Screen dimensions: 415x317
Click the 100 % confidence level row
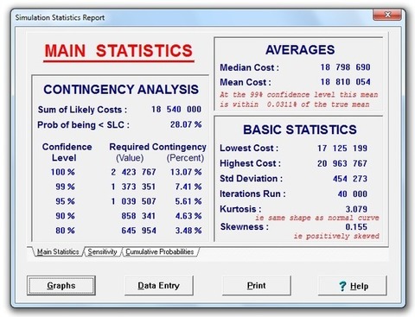pyautogui.click(x=126, y=172)
